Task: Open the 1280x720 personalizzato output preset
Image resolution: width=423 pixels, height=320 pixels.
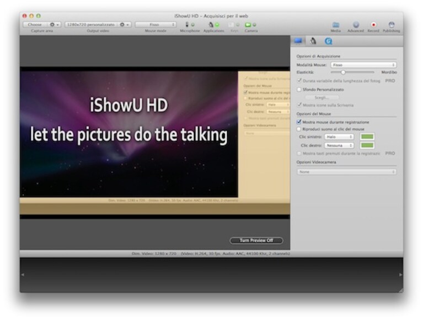Action: click(x=91, y=25)
